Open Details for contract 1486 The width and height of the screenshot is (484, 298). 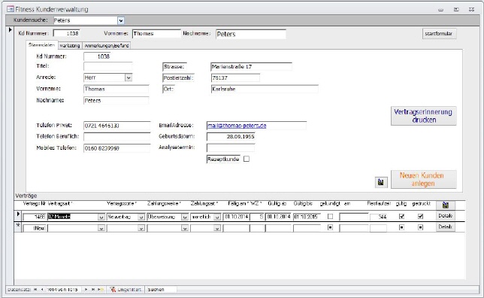point(445,216)
